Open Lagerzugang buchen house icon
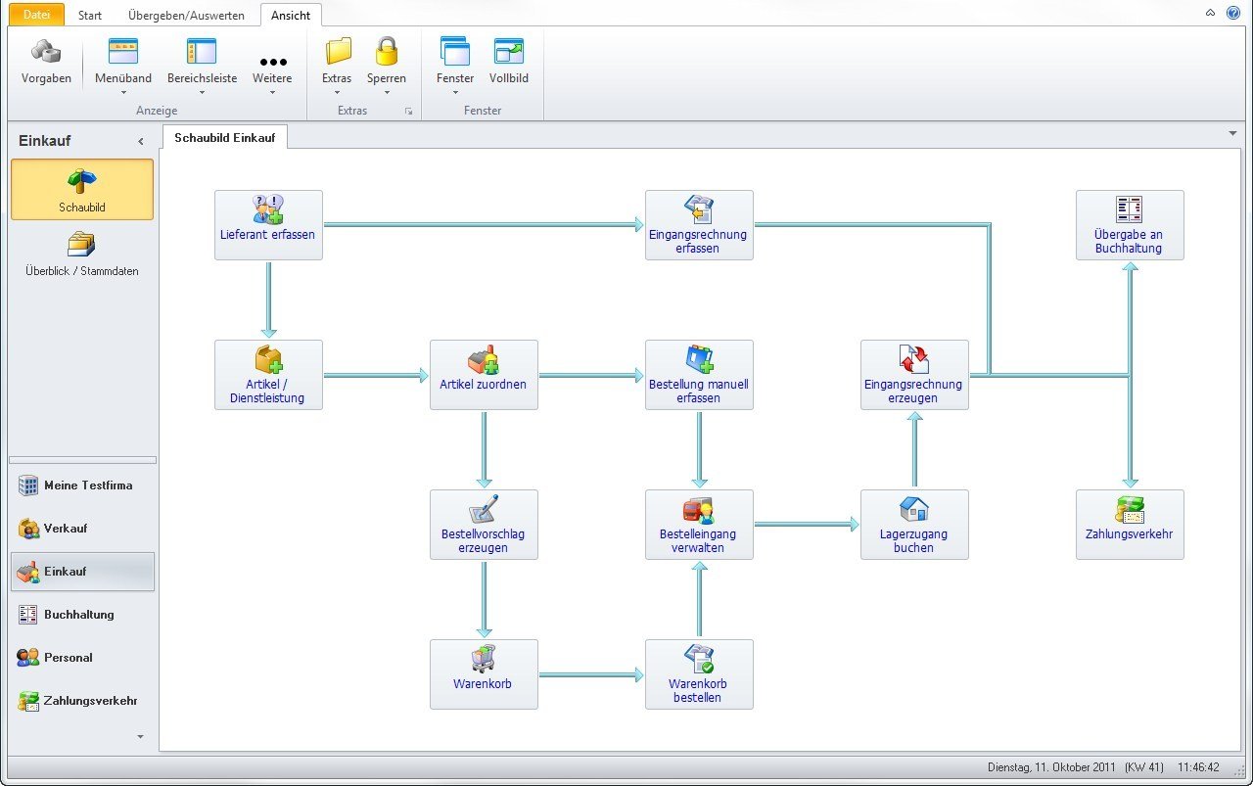1253x786 pixels. (914, 510)
